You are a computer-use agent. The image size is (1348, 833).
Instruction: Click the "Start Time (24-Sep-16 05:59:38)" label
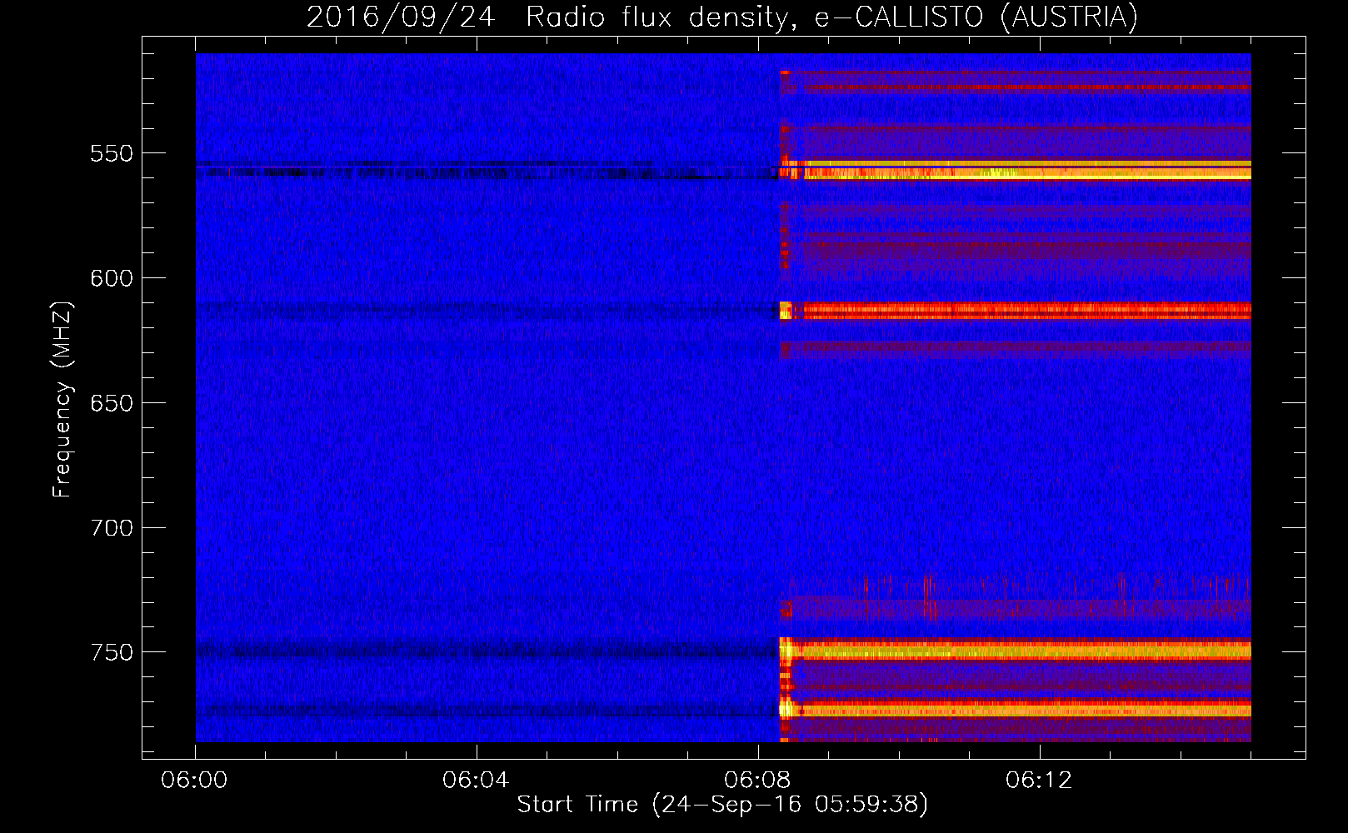pyautogui.click(x=722, y=805)
